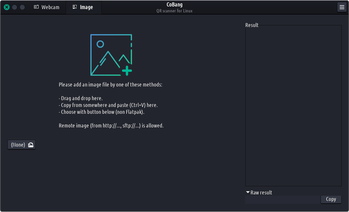Image resolution: width=349 pixels, height=212 pixels.
Task: Close the CoBang window
Action: tap(7, 7)
